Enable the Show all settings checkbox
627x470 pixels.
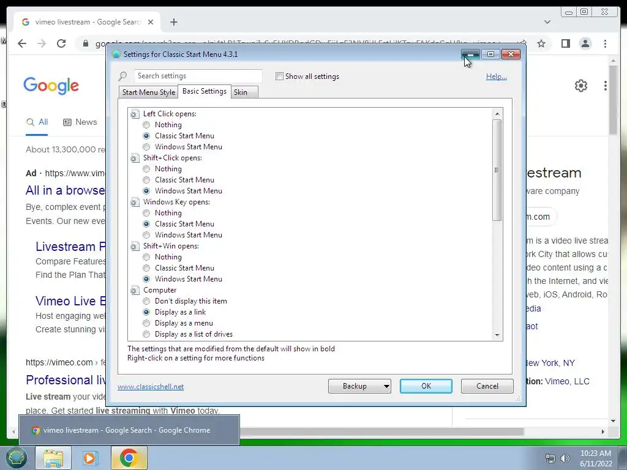point(279,76)
